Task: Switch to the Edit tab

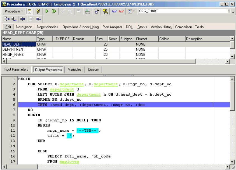Action: (x=8, y=27)
